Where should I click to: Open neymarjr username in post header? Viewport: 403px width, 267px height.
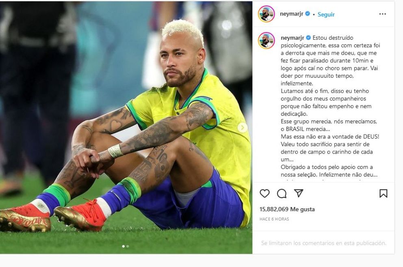[x=291, y=14]
